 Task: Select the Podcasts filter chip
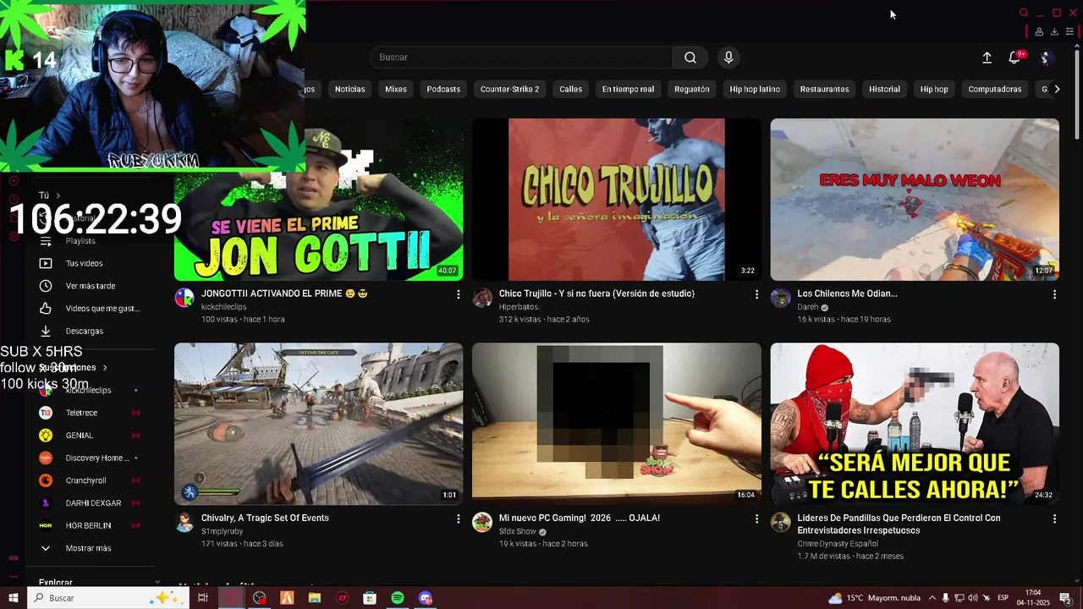(x=443, y=89)
